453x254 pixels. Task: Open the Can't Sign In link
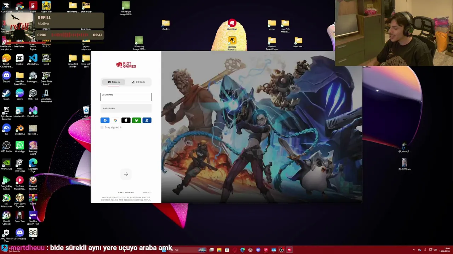tap(126, 193)
